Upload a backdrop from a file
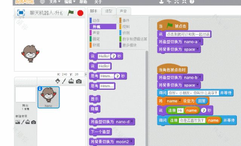Screen dimensions: 241x146 [x=28, y=122]
